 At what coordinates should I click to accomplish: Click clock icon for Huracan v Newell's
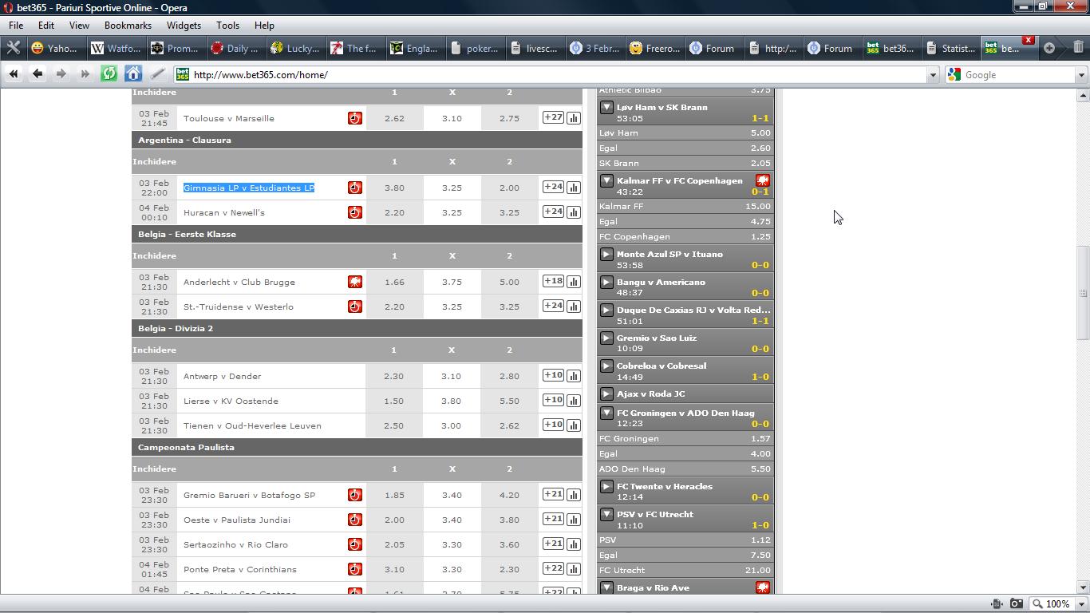pyautogui.click(x=355, y=212)
